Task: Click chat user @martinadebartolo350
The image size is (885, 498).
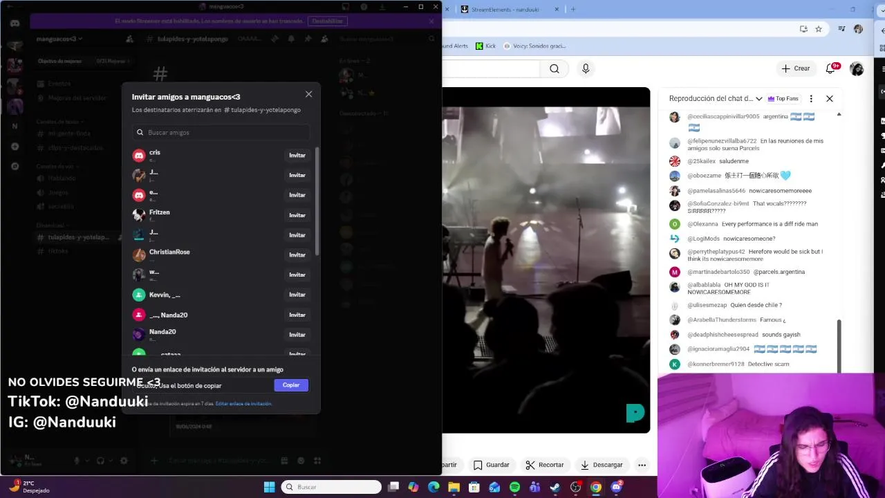Action: pos(718,272)
